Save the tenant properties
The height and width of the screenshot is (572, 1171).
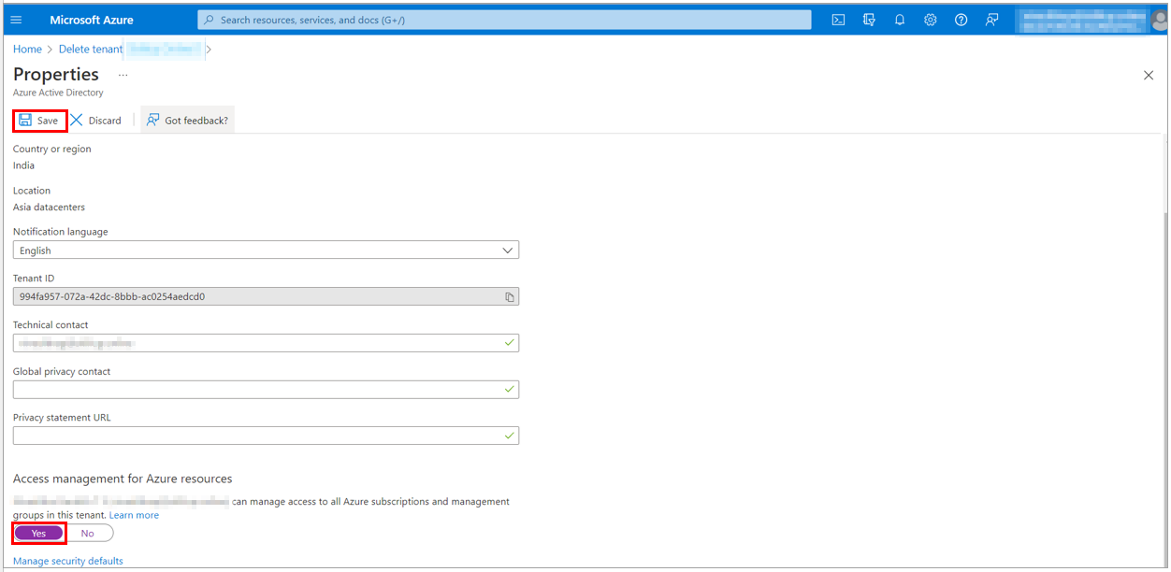(x=39, y=121)
